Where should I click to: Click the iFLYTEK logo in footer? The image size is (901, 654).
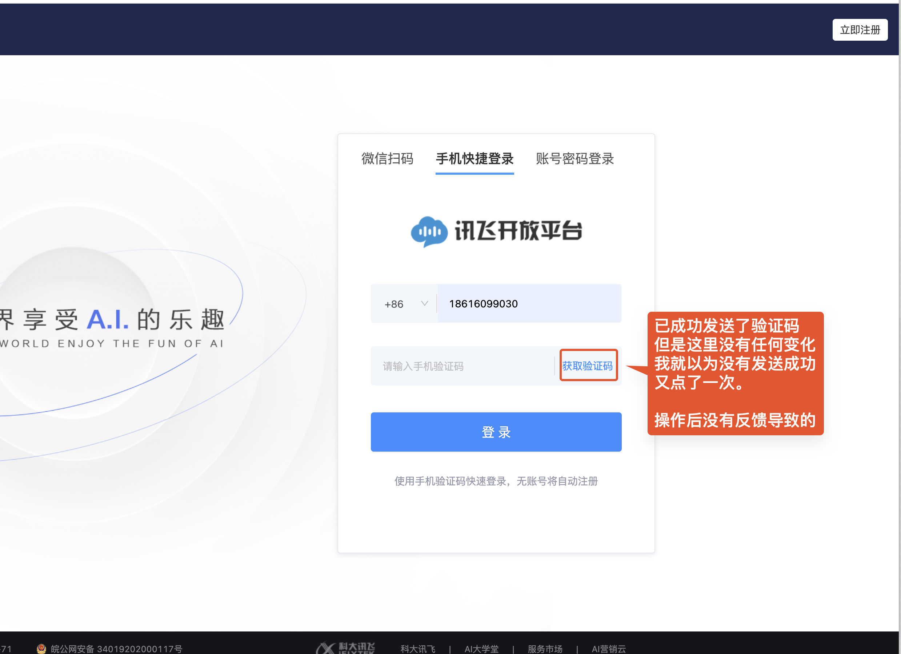click(346, 649)
